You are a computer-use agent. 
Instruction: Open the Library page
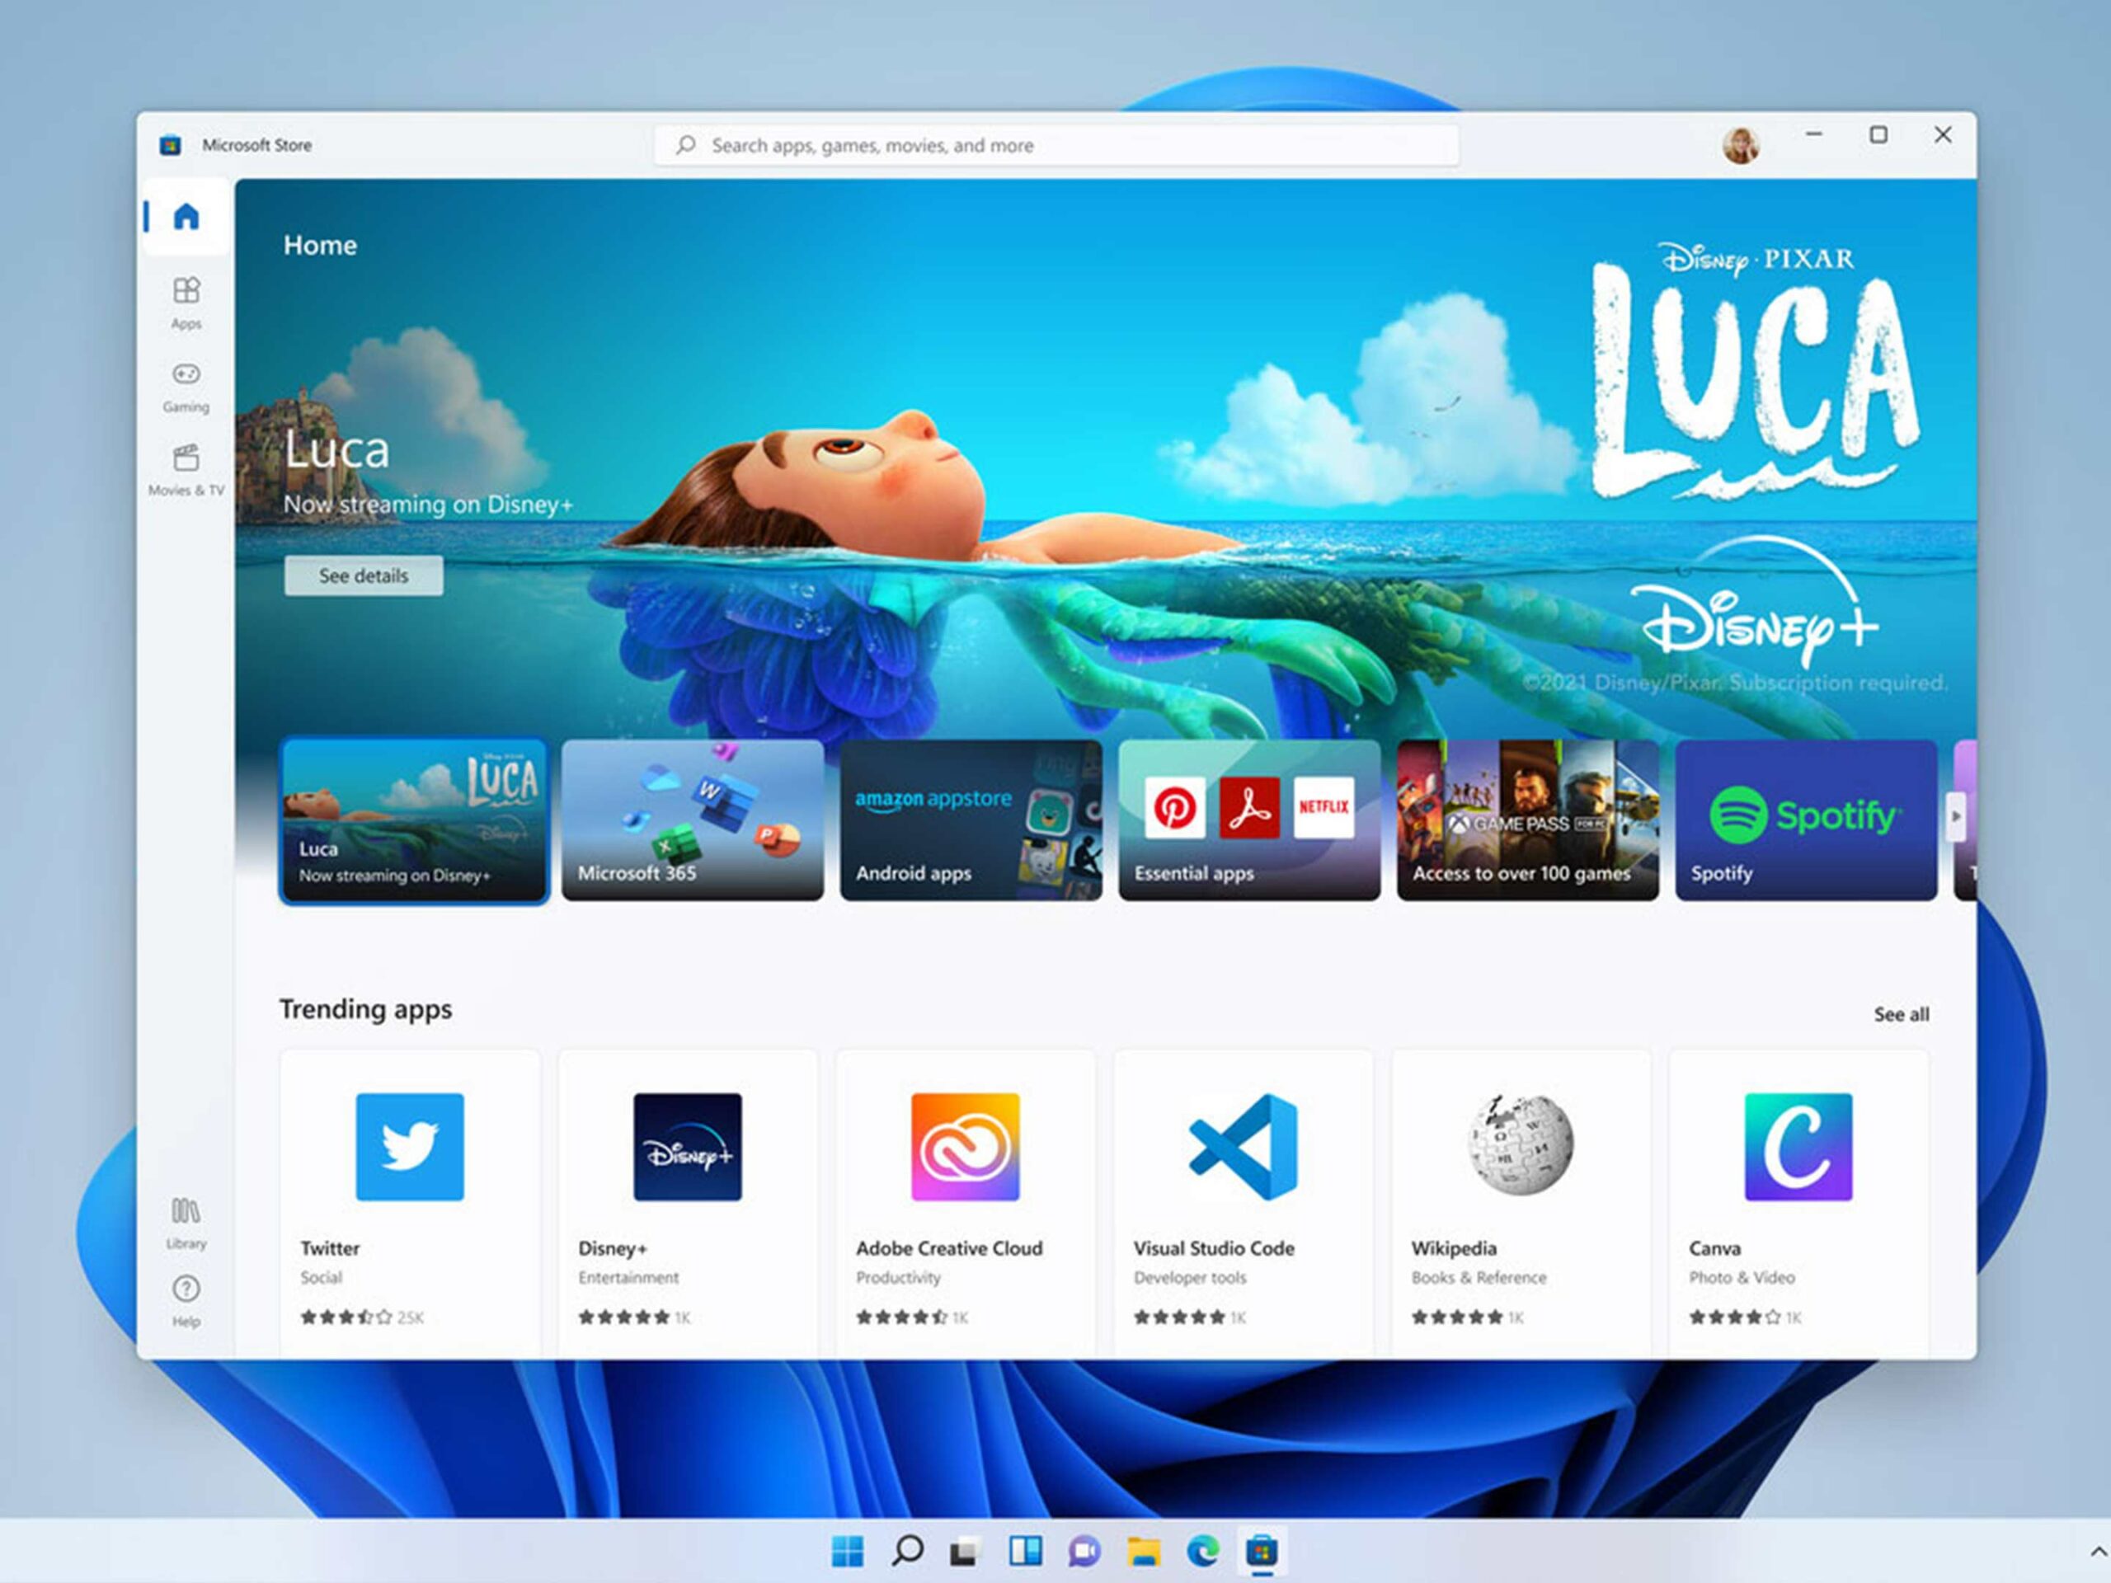186,1221
